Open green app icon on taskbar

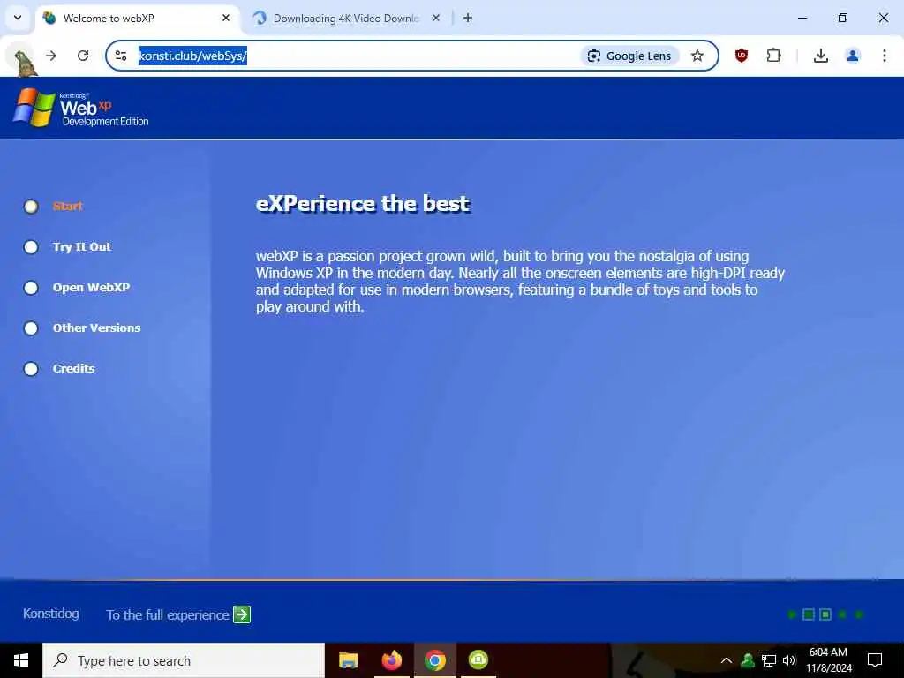[x=478, y=660]
